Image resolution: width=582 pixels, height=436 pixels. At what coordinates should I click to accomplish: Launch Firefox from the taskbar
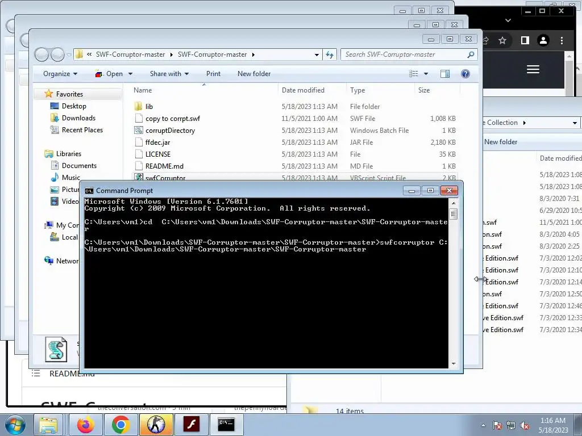point(86,425)
